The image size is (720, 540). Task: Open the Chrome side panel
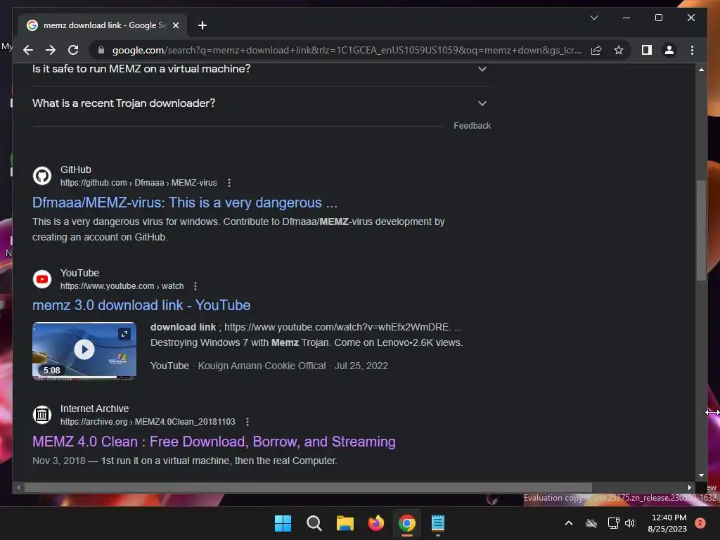pos(647,50)
